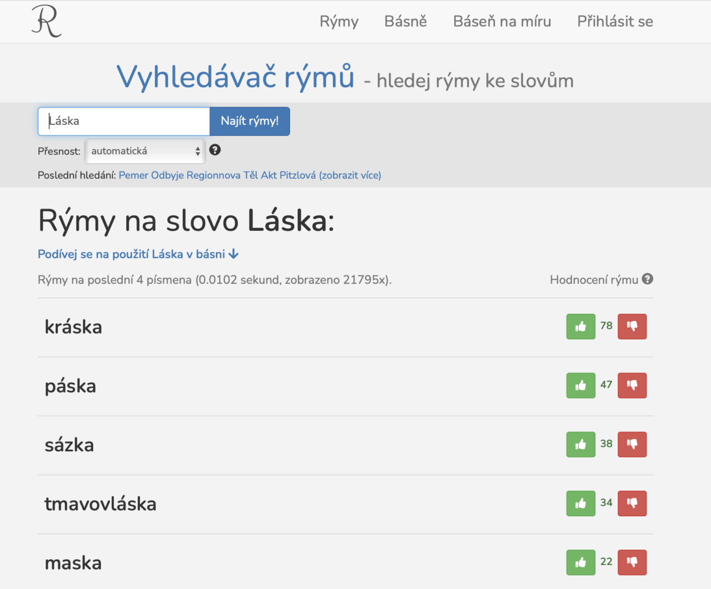Open the help icon next to Přesnost

pos(215,150)
